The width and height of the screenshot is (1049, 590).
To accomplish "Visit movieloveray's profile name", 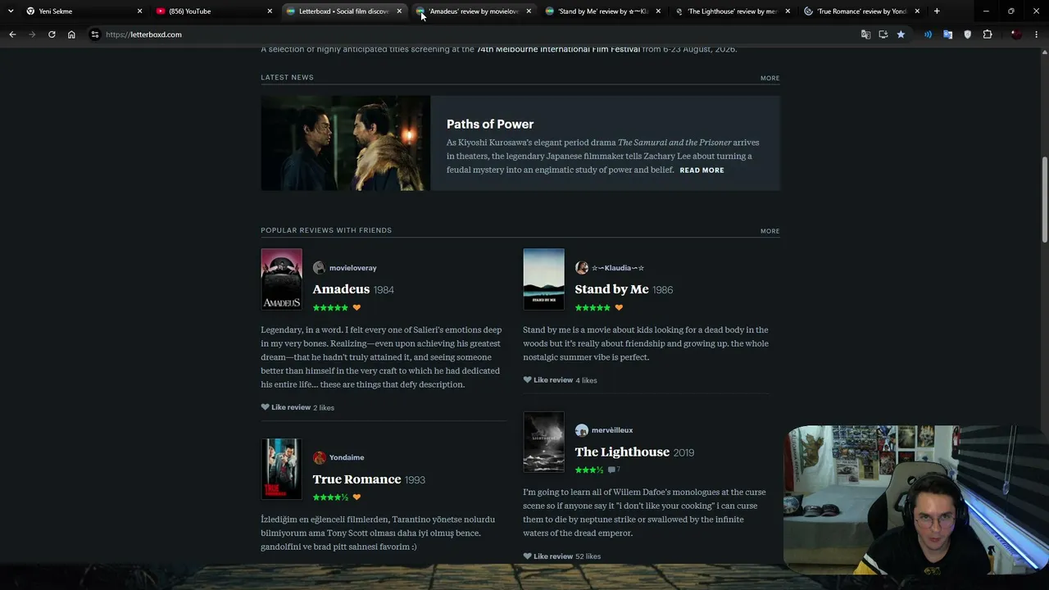I will (x=352, y=268).
